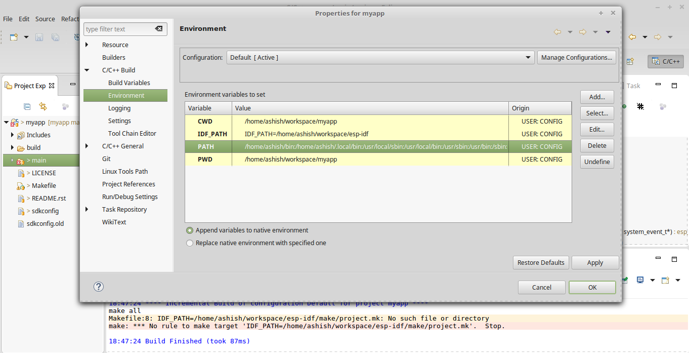Viewport: 689px width, 353px height.
Task: Click the New file toolbar icon in Eclipse
Action: tap(14, 37)
